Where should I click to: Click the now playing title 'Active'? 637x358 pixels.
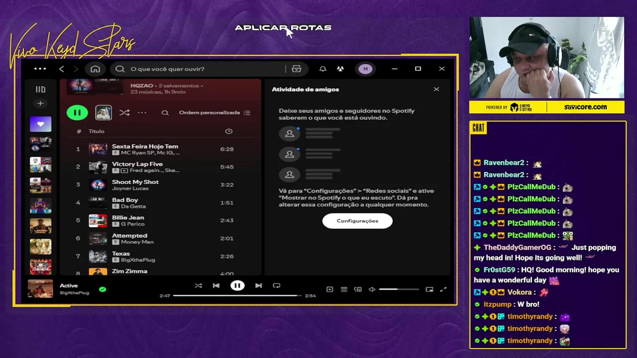69,285
